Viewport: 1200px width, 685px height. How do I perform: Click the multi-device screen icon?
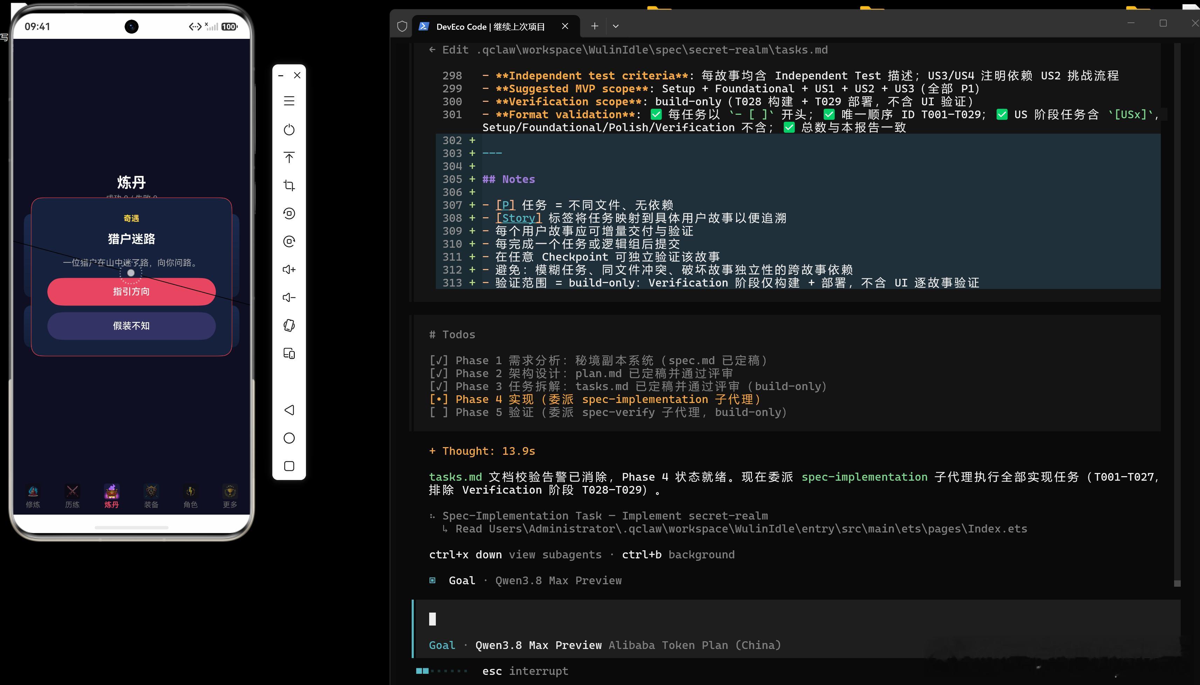point(289,353)
